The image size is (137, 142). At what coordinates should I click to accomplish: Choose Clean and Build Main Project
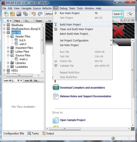tap(83, 29)
